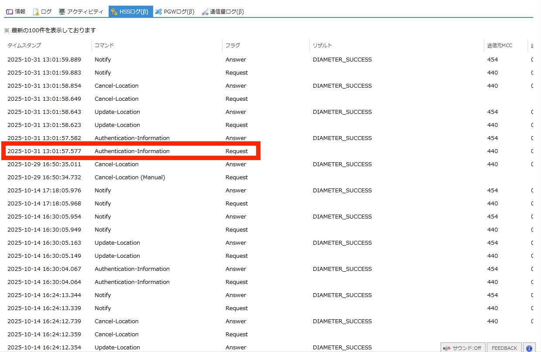Click the コマンド column header

pos(104,45)
